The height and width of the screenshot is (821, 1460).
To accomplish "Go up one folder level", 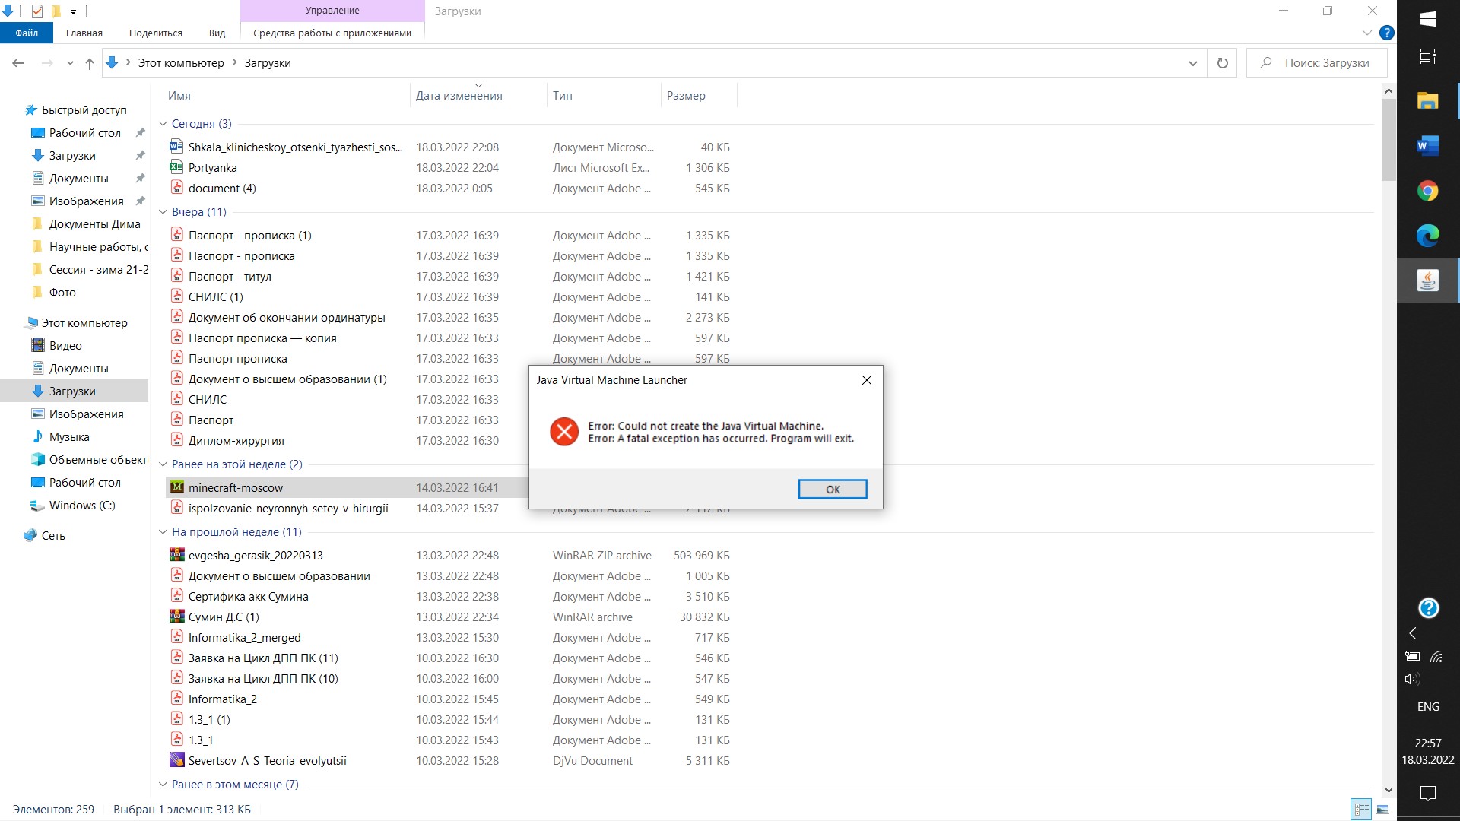I will [90, 63].
